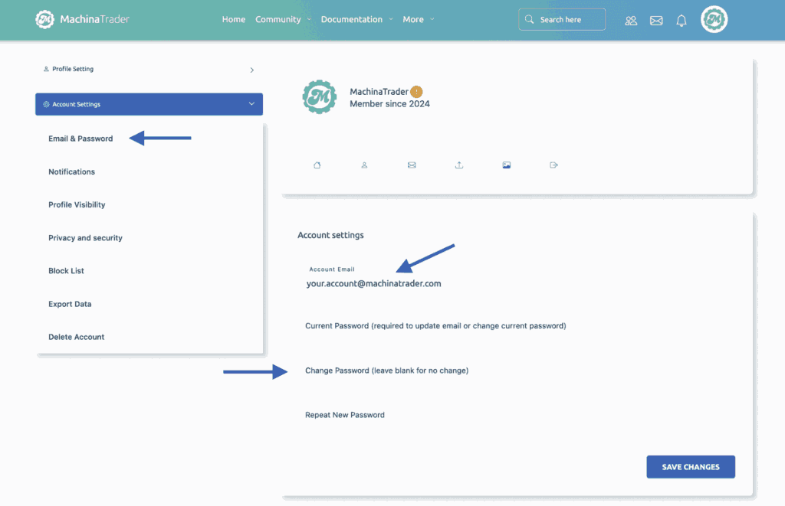785x506 pixels.
Task: Click the orange badge next to MachinaTrader name
Action: (416, 92)
